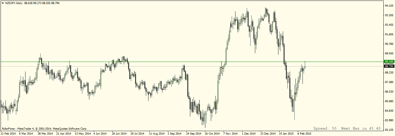This screenshot has height=136, width=395.
Task: Click the 88.230 price scale label
Action: click(389, 73)
